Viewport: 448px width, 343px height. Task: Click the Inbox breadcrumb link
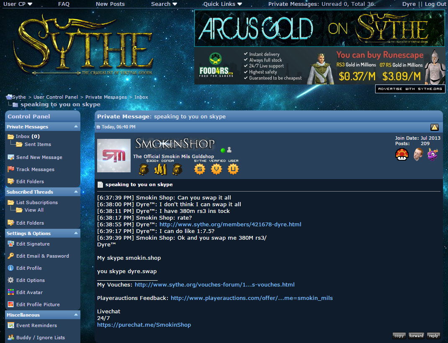coord(141,97)
